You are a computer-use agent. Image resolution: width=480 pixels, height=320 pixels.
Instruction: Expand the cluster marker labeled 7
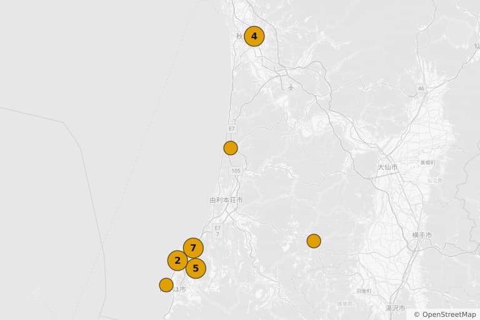(x=193, y=247)
